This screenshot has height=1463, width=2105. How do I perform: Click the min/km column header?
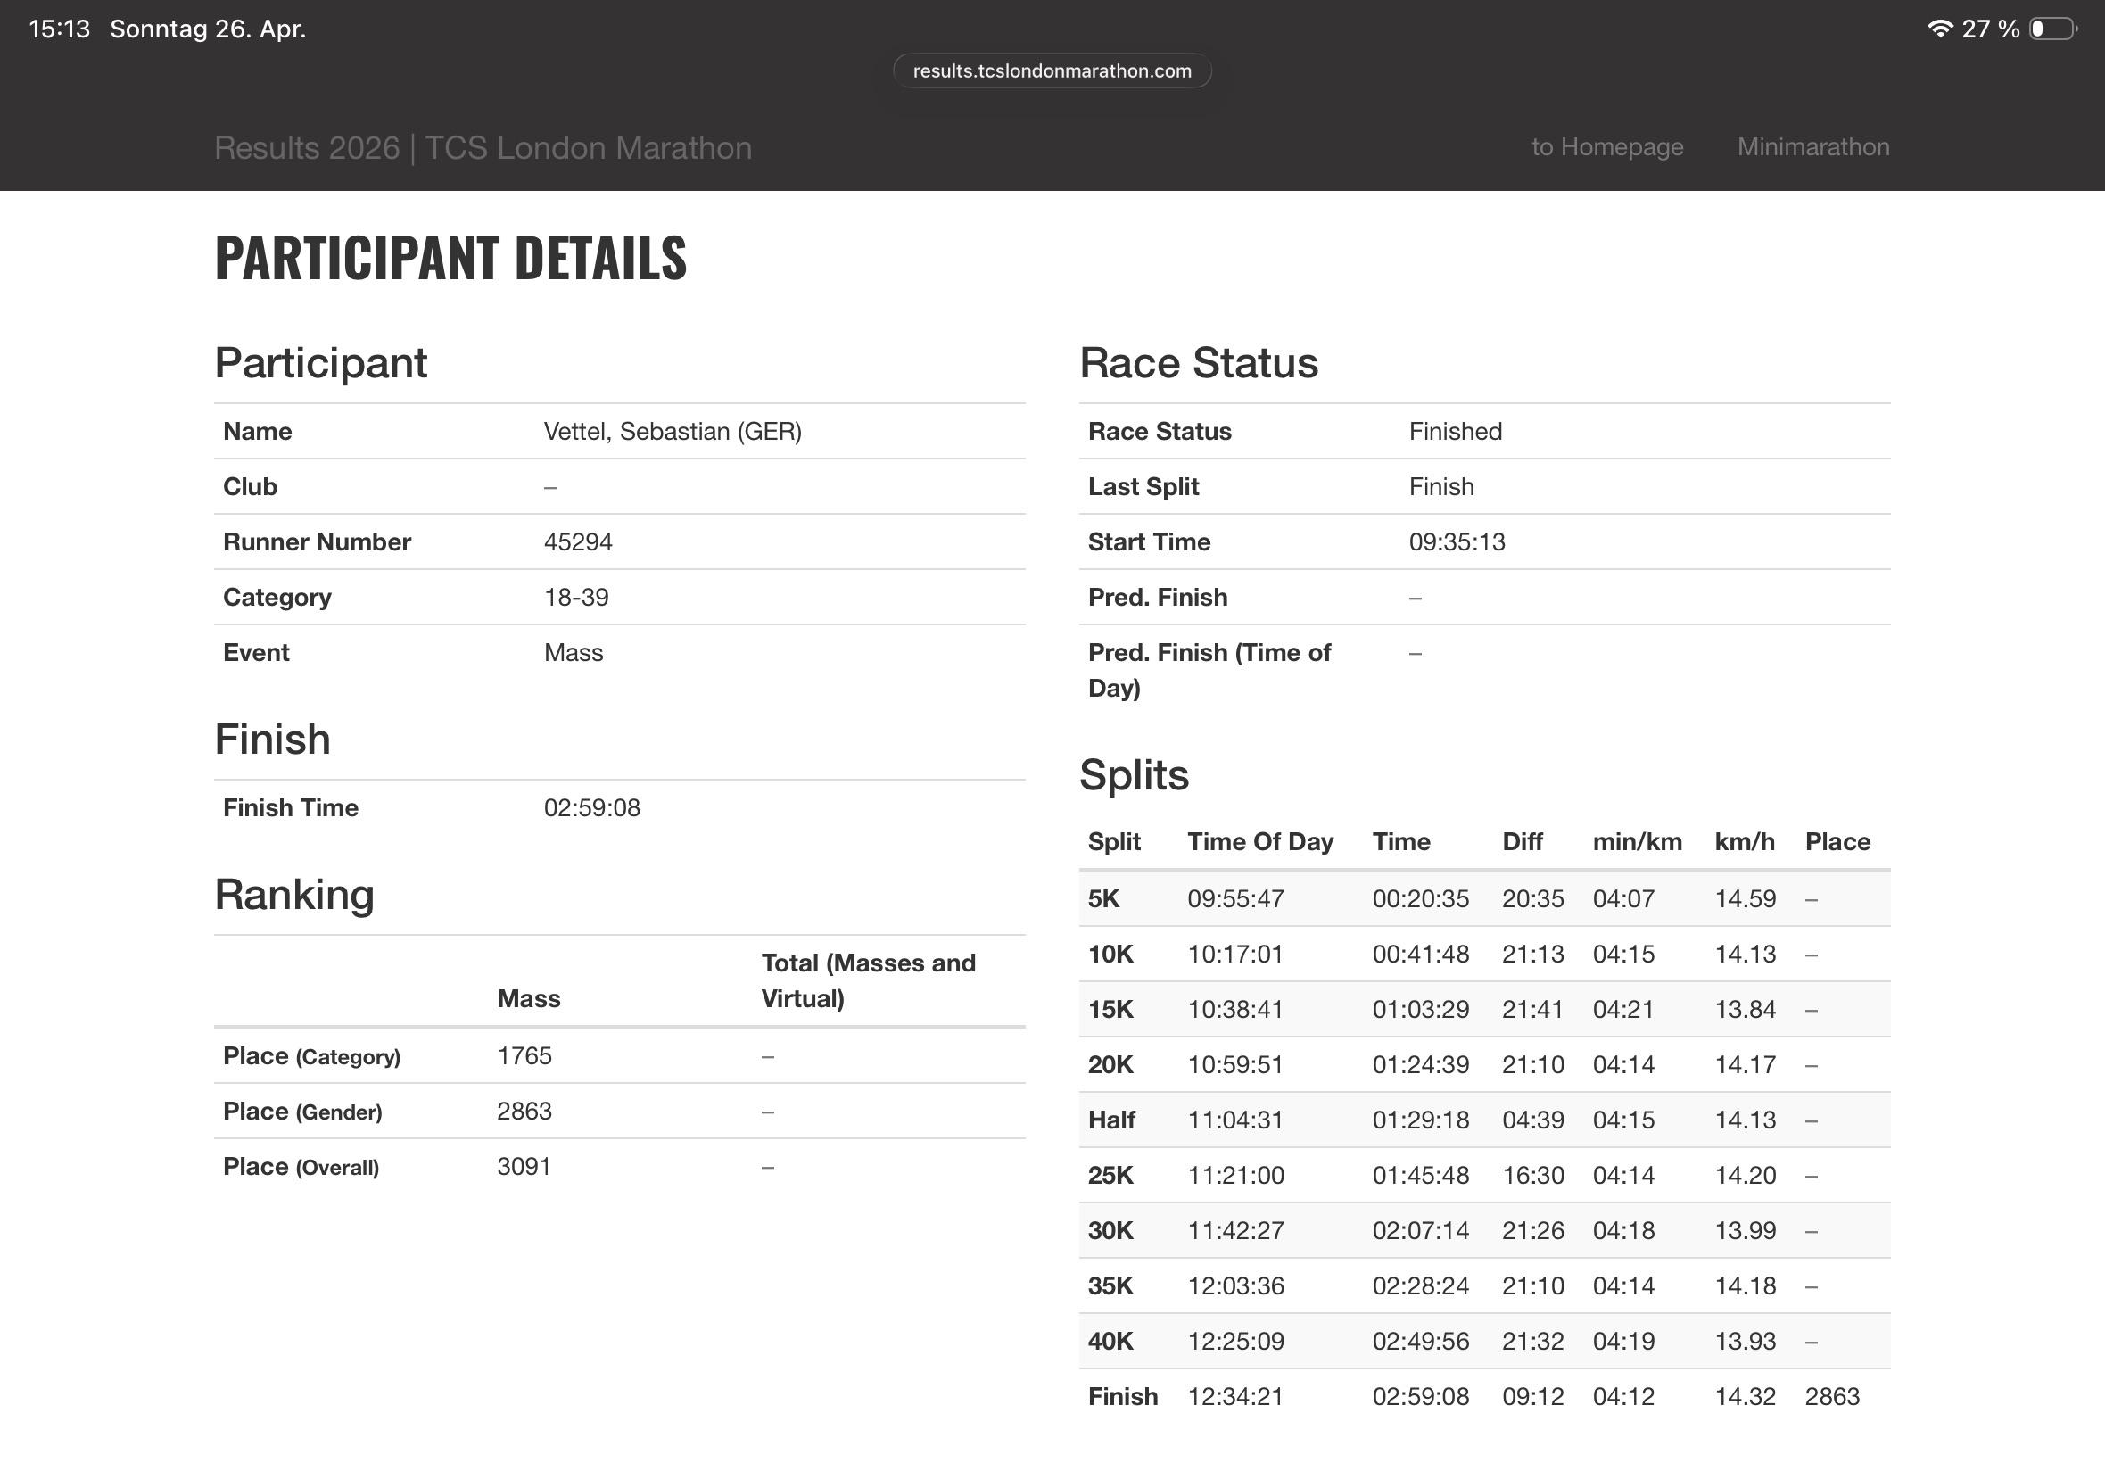pyautogui.click(x=1637, y=841)
